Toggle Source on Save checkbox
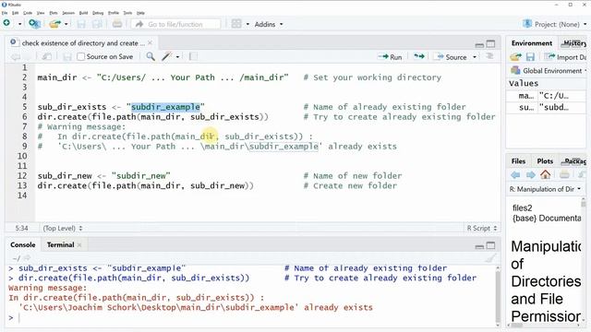This screenshot has height=332, width=591. tap(80, 57)
